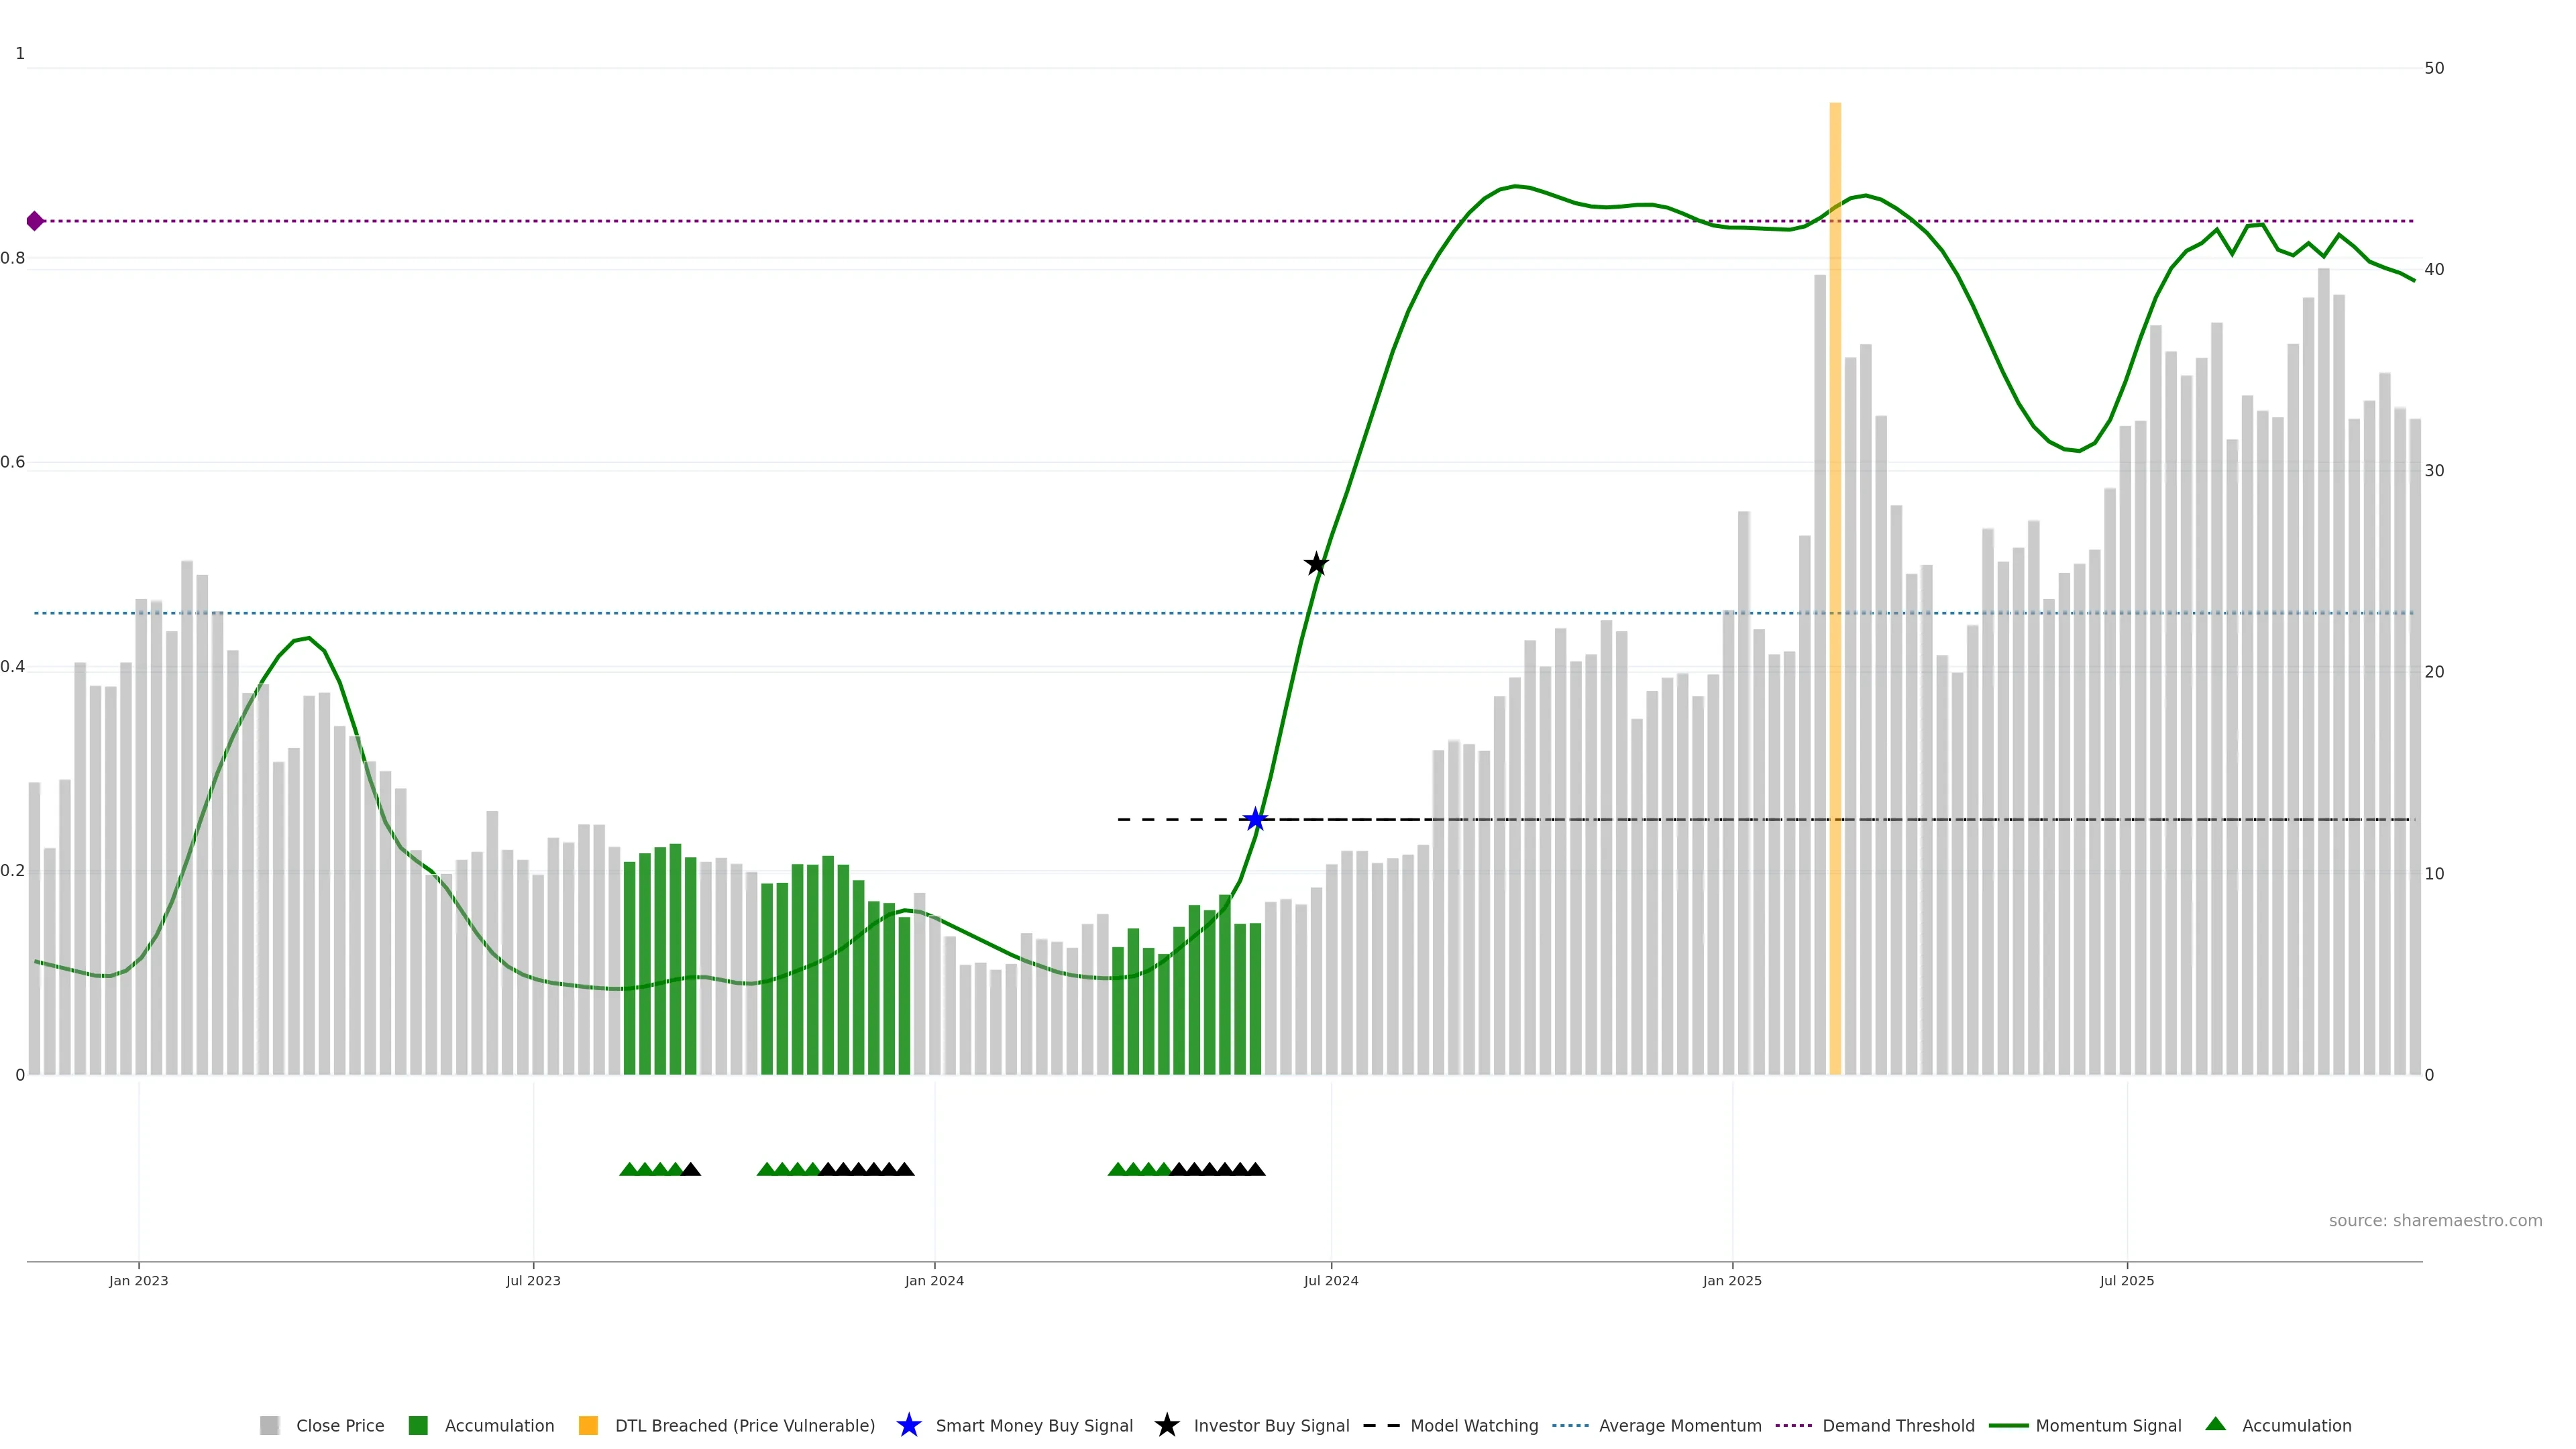
Task: Click the black Investor Buy star on chart
Action: coord(1316,565)
